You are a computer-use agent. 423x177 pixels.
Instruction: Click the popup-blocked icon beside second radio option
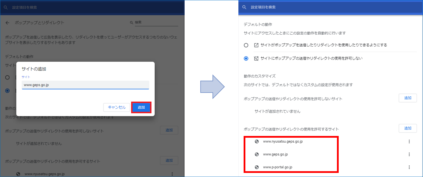pyautogui.click(x=256, y=59)
